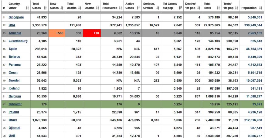Open the Armenia country page link
The width and height of the screenshot is (265, 138).
point(15,33)
